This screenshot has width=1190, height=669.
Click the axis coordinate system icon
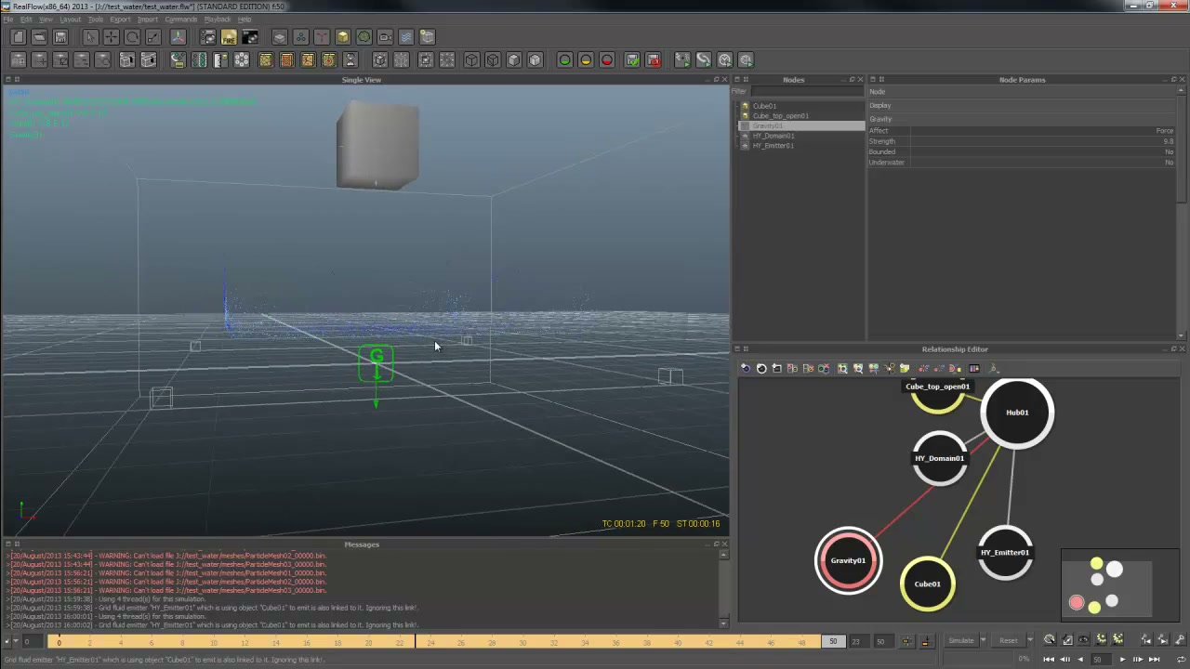tap(178, 37)
